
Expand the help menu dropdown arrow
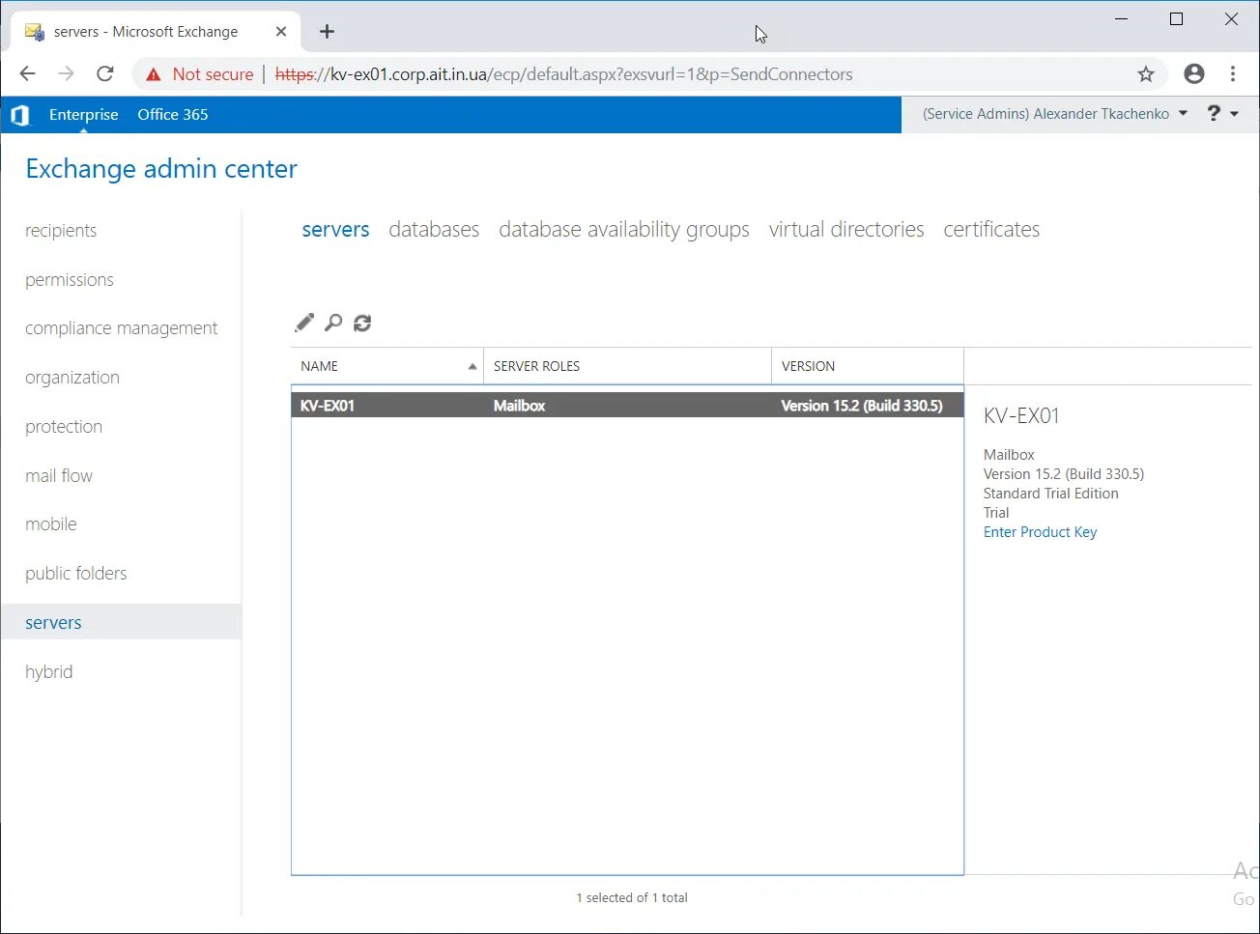(1235, 114)
